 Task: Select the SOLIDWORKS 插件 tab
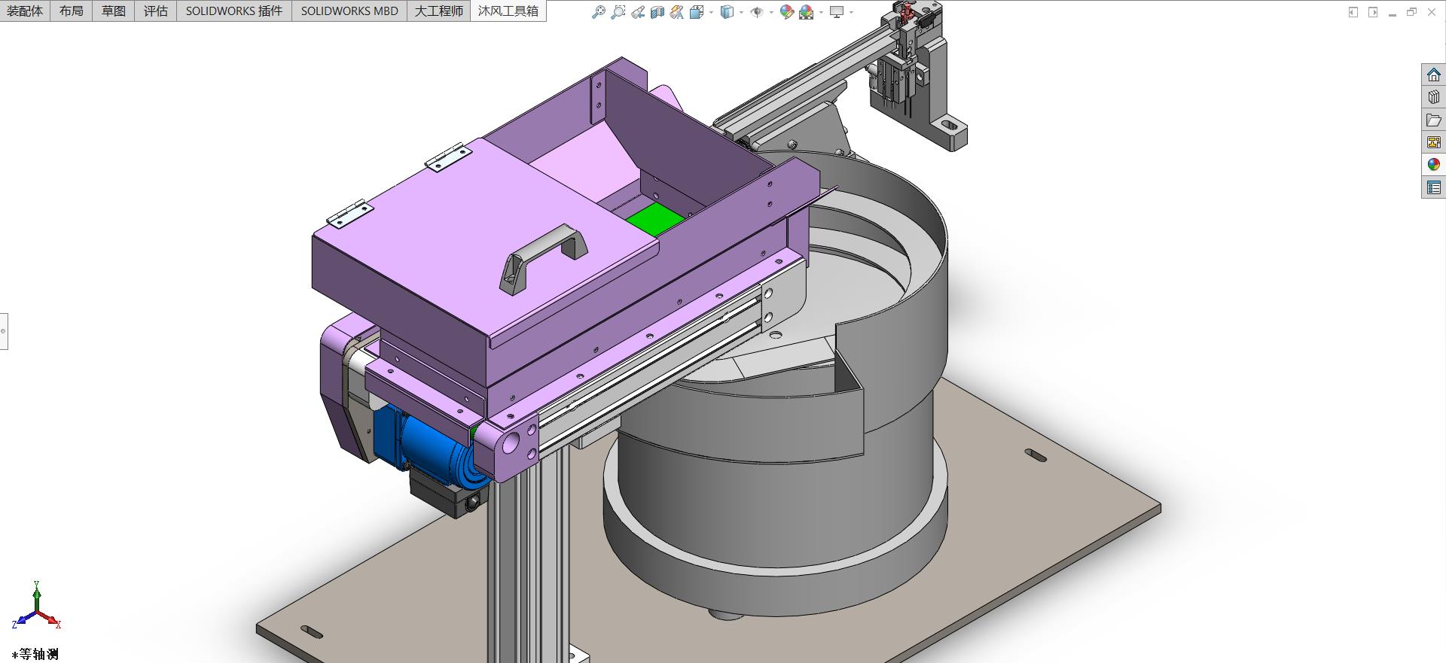pyautogui.click(x=234, y=11)
